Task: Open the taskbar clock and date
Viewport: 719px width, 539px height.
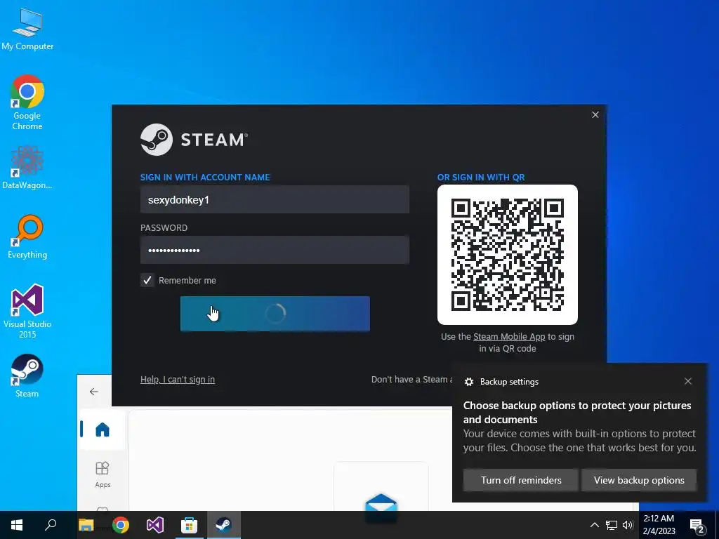Action: [659, 525]
